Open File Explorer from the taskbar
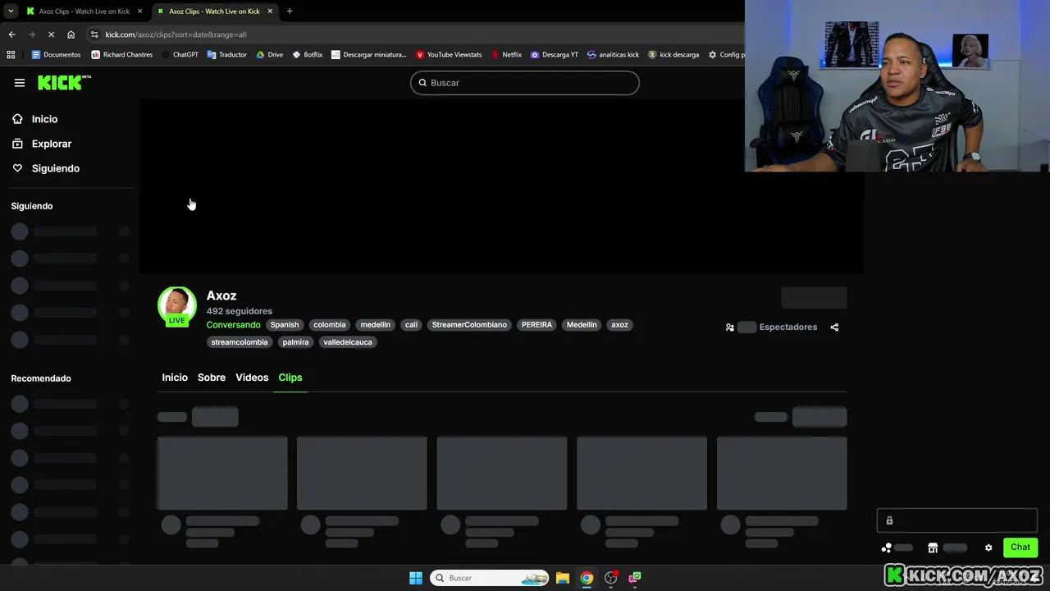The width and height of the screenshot is (1050, 591). click(563, 578)
